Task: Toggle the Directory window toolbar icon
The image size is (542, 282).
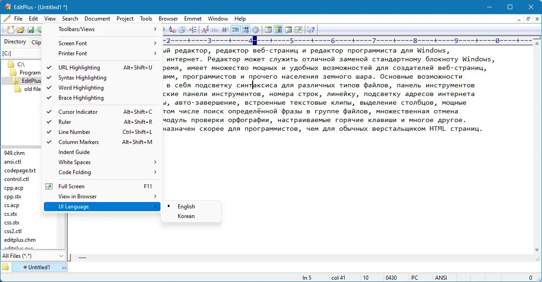Action: pyautogui.click(x=268, y=30)
